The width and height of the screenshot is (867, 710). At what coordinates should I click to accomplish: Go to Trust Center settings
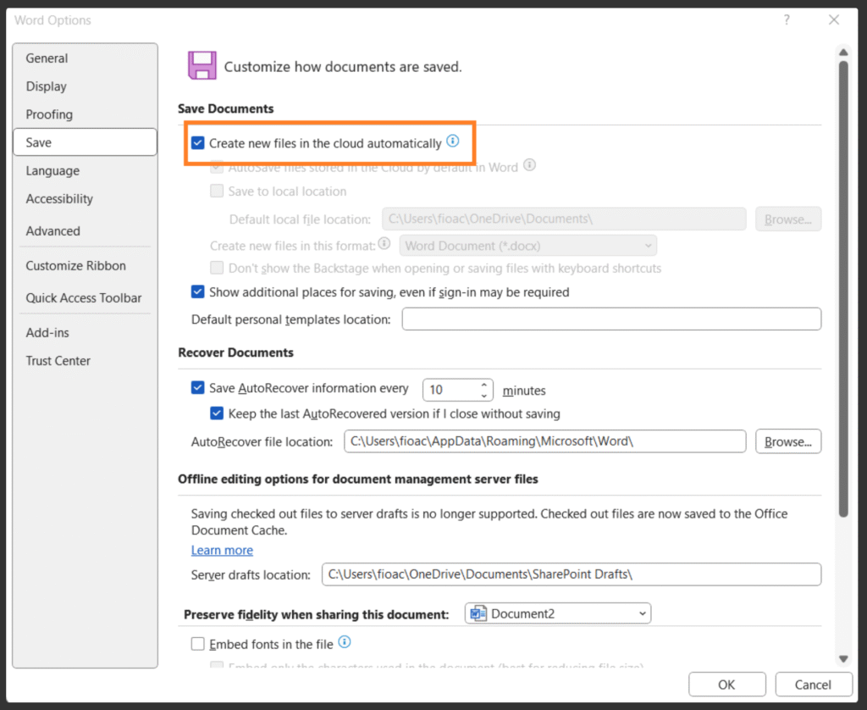[58, 361]
